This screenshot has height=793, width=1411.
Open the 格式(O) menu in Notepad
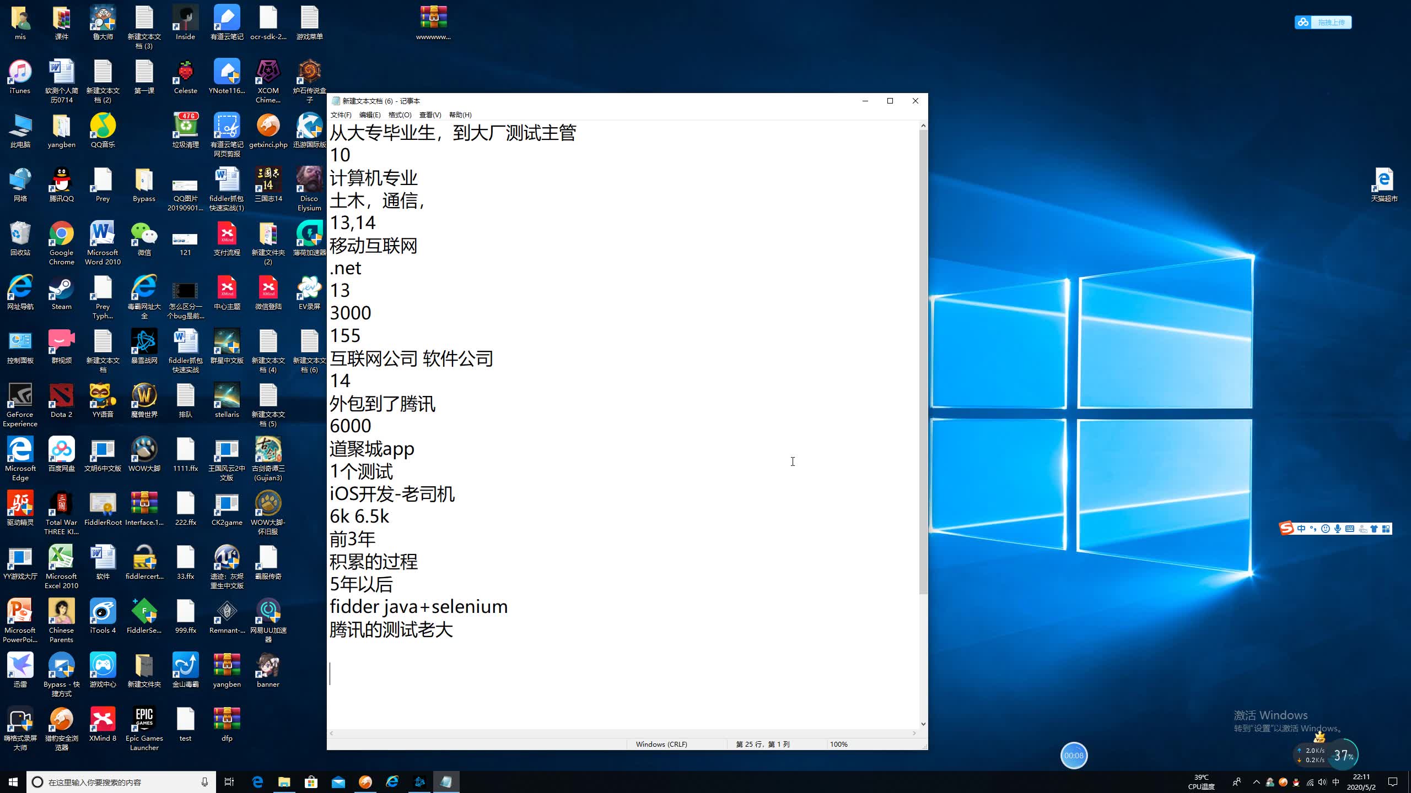(x=400, y=115)
